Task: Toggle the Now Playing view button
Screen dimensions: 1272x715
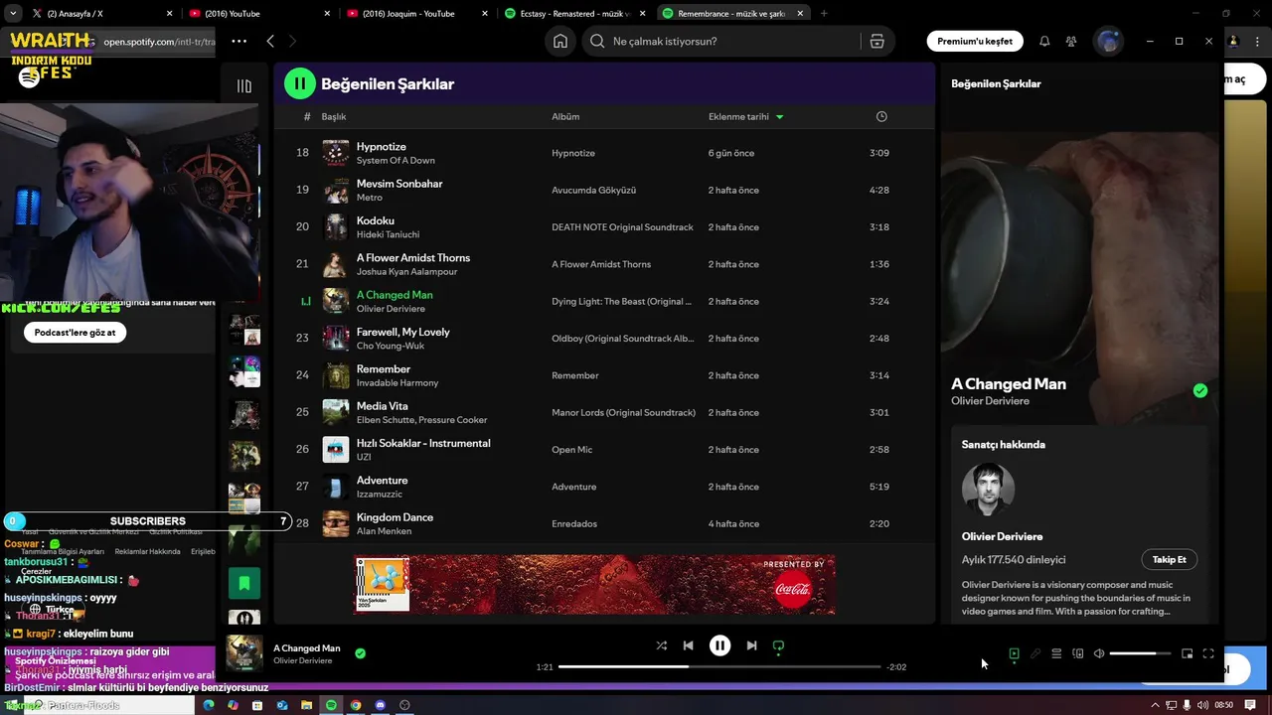Action: (1014, 653)
